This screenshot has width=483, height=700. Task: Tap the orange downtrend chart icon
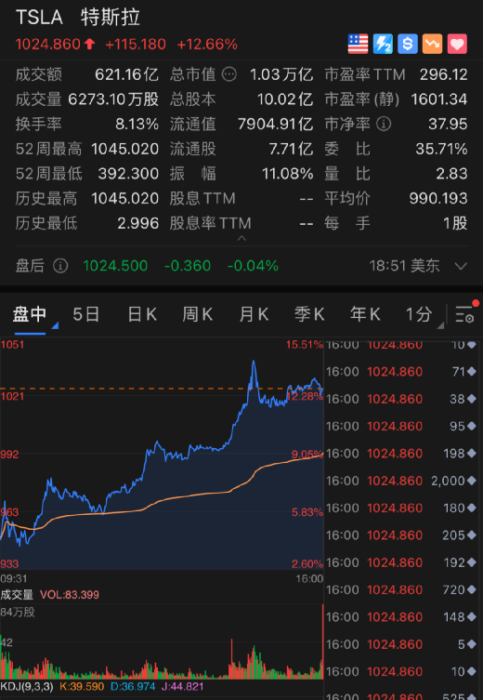coord(432,44)
